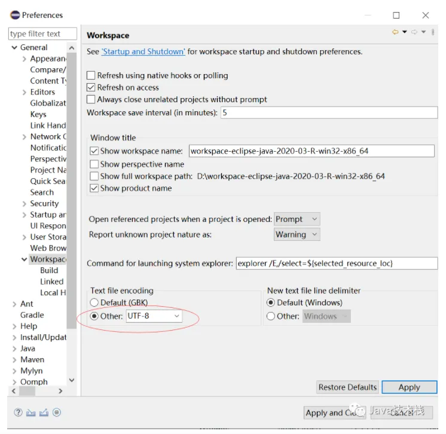Click the import preferences icon
Viewport: 446px width, 434px height.
point(31,412)
